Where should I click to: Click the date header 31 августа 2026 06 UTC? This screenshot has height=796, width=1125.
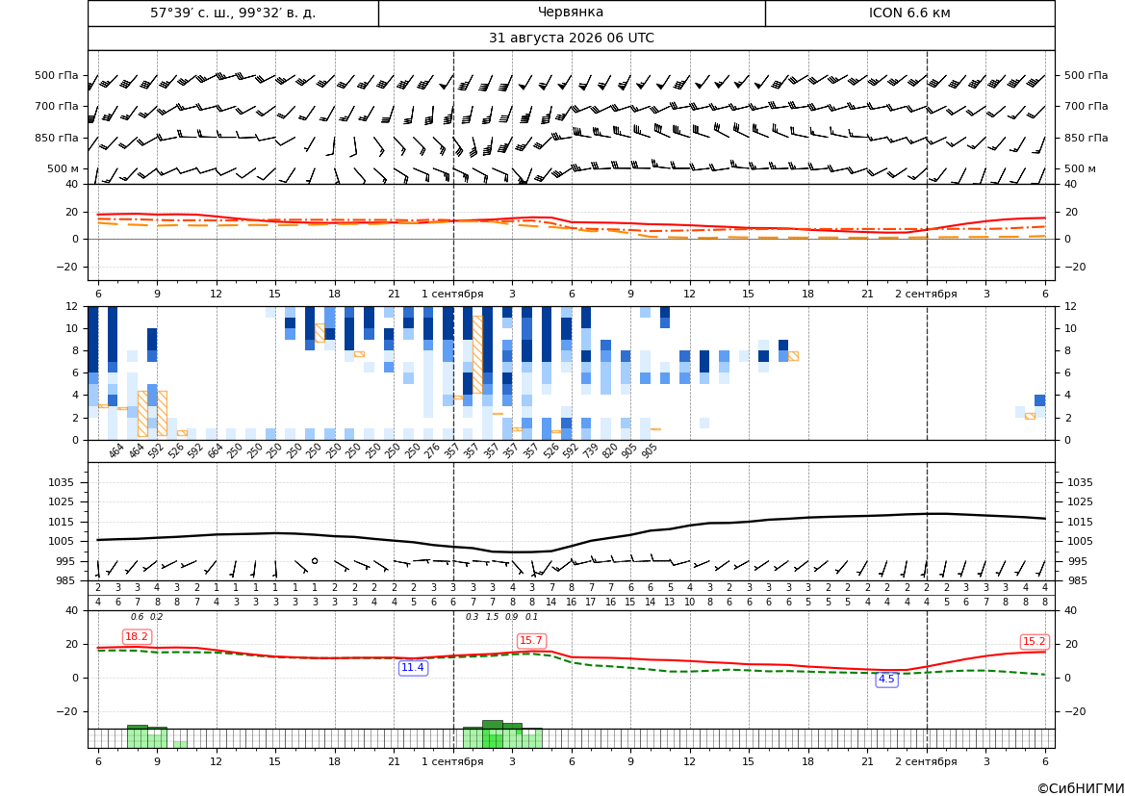point(571,39)
